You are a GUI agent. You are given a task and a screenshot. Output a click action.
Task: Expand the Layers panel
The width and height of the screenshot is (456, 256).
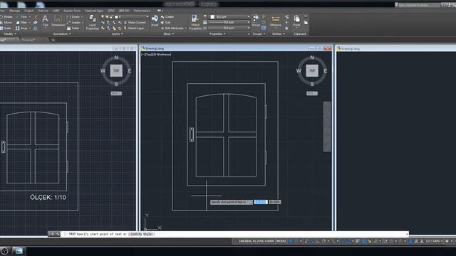[117, 34]
